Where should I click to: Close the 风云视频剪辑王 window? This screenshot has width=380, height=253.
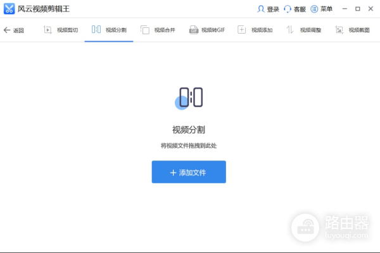pos(370,9)
